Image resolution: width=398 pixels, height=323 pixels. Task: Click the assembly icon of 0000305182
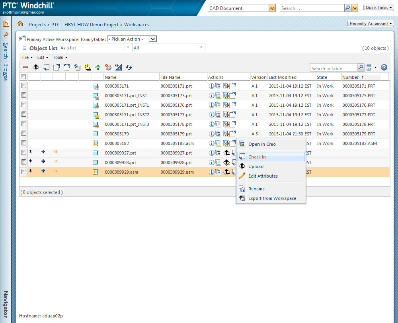click(96, 143)
